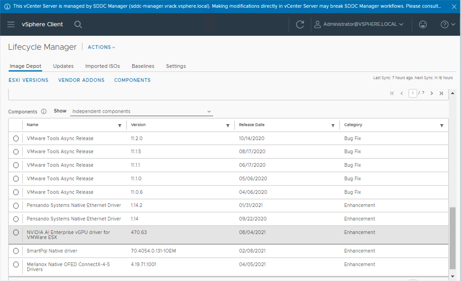Select SmartPqi Native driver radio button
Image resolution: width=461 pixels, height=281 pixels.
(x=16, y=251)
